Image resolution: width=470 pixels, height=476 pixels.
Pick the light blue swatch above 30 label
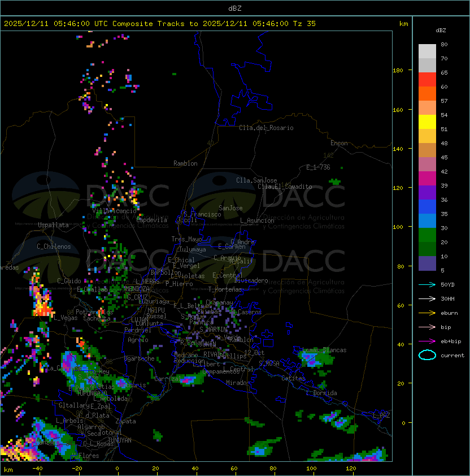coord(427,220)
